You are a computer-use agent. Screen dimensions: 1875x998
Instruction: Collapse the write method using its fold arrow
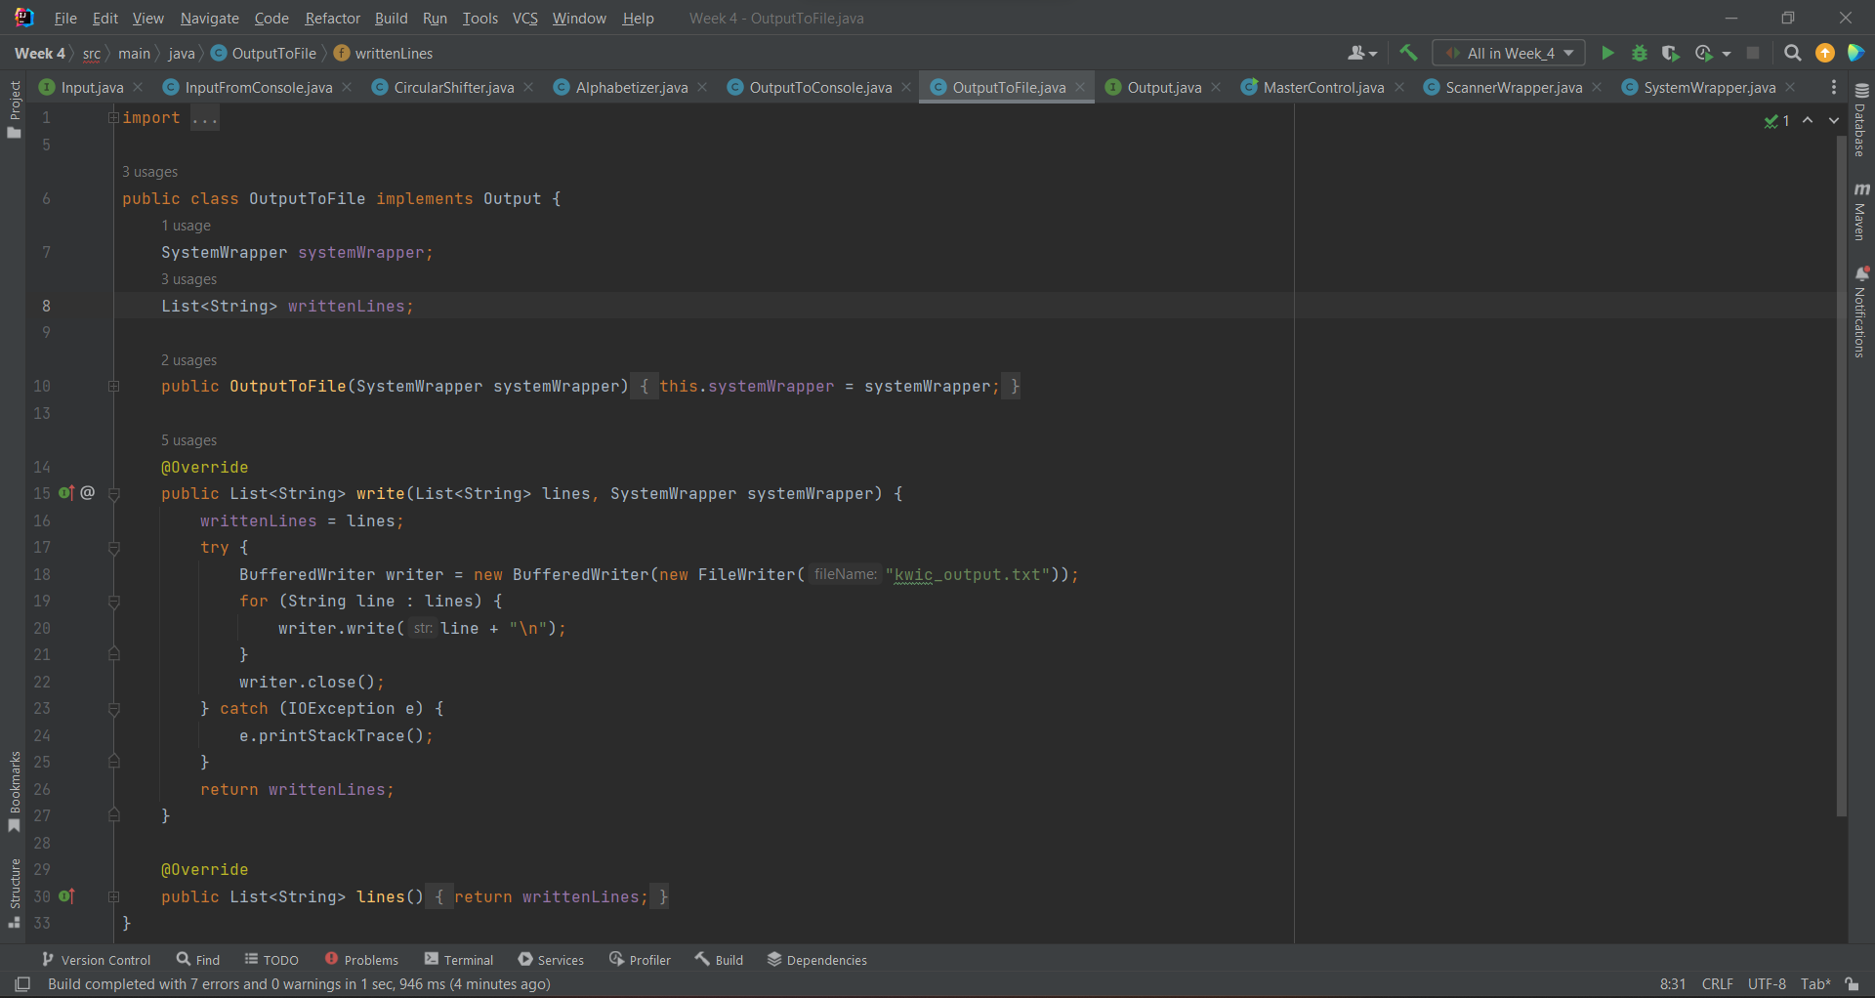pyautogui.click(x=114, y=493)
